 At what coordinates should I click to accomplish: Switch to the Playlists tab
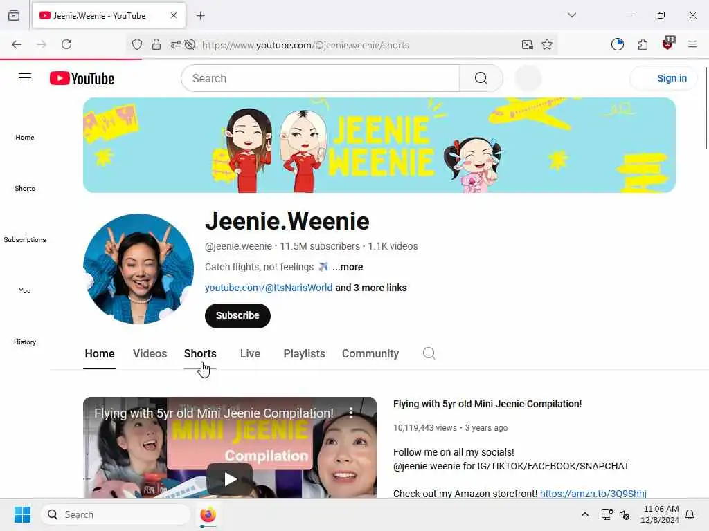coord(304,353)
